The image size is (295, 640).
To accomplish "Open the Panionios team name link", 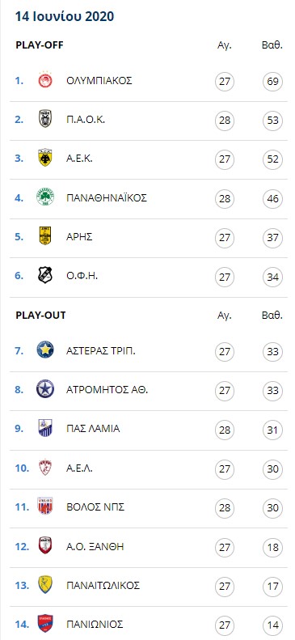I will tap(95, 625).
